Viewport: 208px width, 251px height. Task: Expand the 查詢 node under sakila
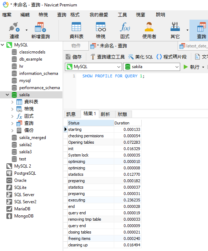[12, 123]
